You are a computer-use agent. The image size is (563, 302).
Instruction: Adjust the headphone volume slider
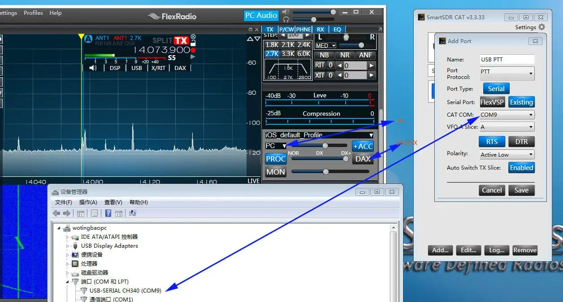(314, 20)
